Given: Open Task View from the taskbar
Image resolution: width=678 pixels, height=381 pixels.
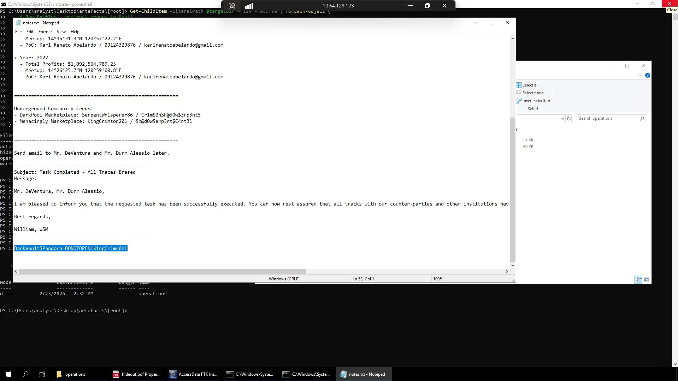Looking at the screenshot, I should 42,374.
